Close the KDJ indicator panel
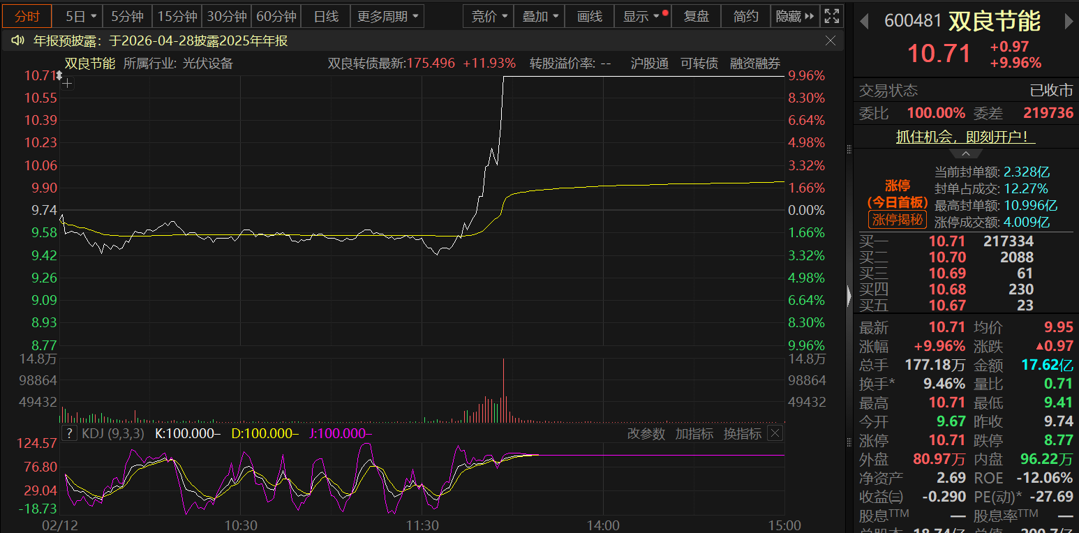The height and width of the screenshot is (533, 1079). tap(775, 433)
